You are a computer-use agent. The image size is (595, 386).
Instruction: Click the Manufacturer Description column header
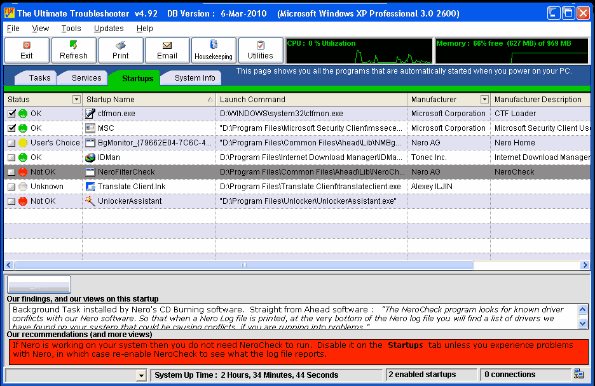pos(540,99)
